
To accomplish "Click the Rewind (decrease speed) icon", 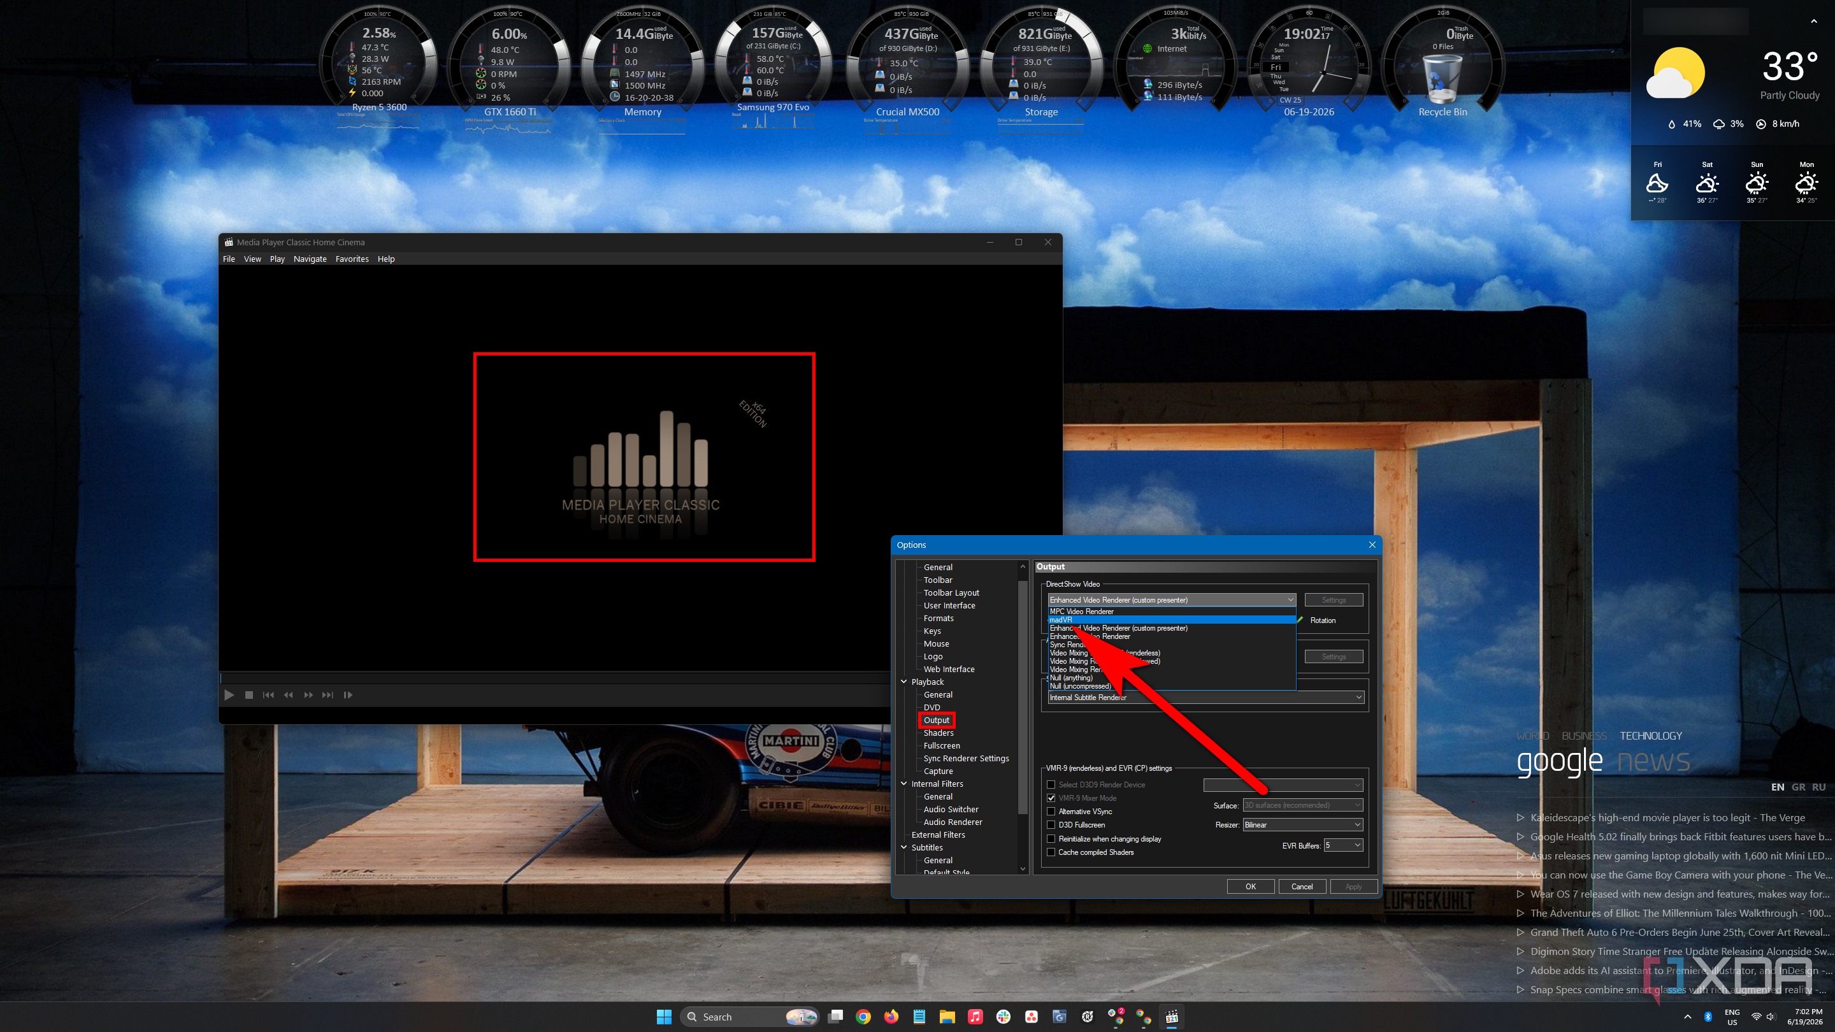I will pyautogui.click(x=289, y=695).
